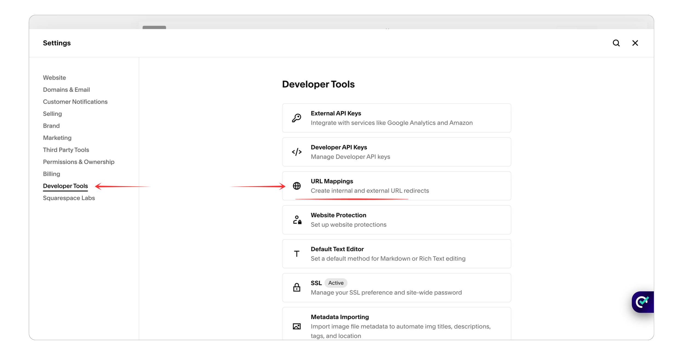Click the globe icon for URL Mappings
683x355 pixels.
click(x=297, y=186)
